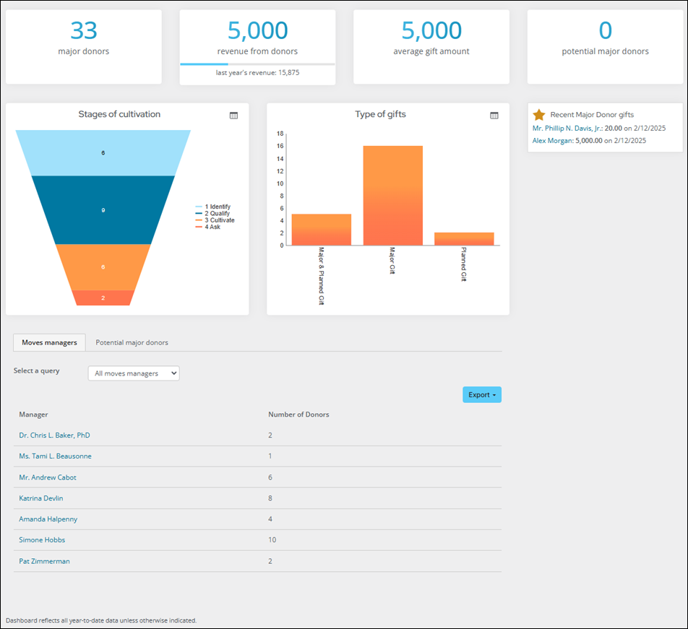The image size is (688, 629).
Task: Open Pat Zimmerman manager link
Action: 44,561
